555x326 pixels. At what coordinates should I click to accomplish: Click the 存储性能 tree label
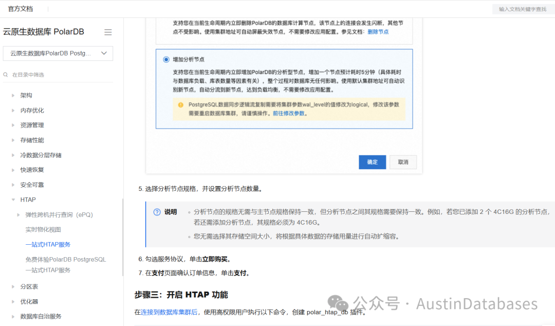point(32,140)
